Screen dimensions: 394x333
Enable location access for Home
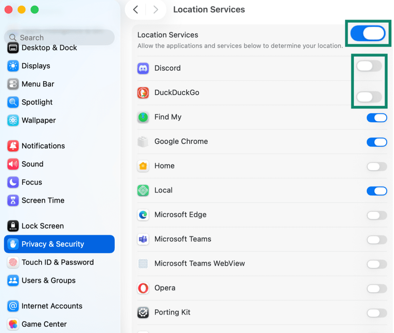(377, 166)
